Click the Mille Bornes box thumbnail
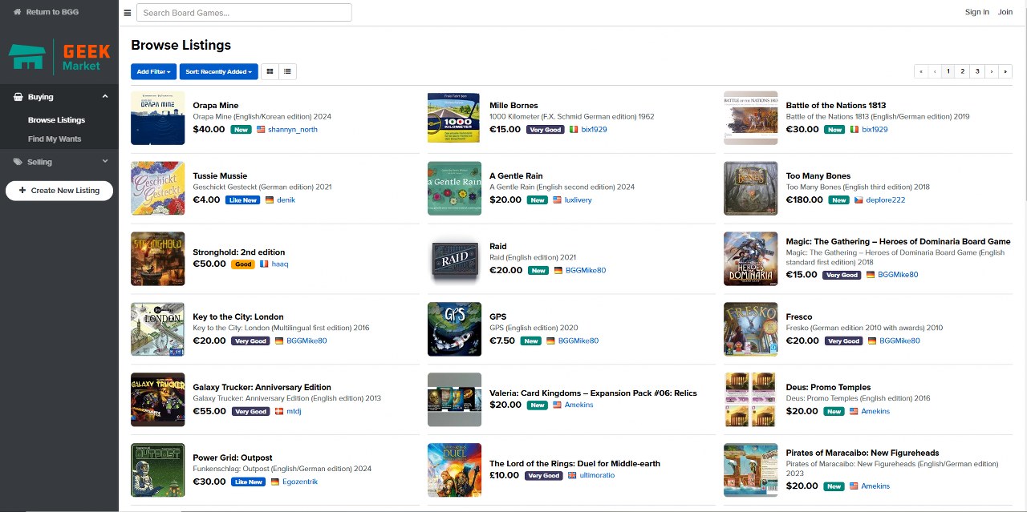Viewport: 1027px width, 512px height. point(454,118)
